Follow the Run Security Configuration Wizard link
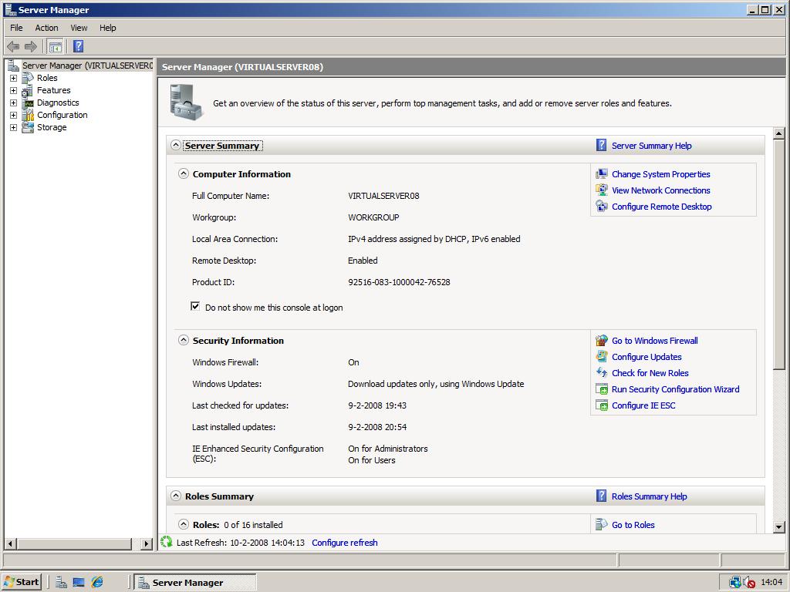Viewport: 790px width, 592px height. click(x=675, y=389)
